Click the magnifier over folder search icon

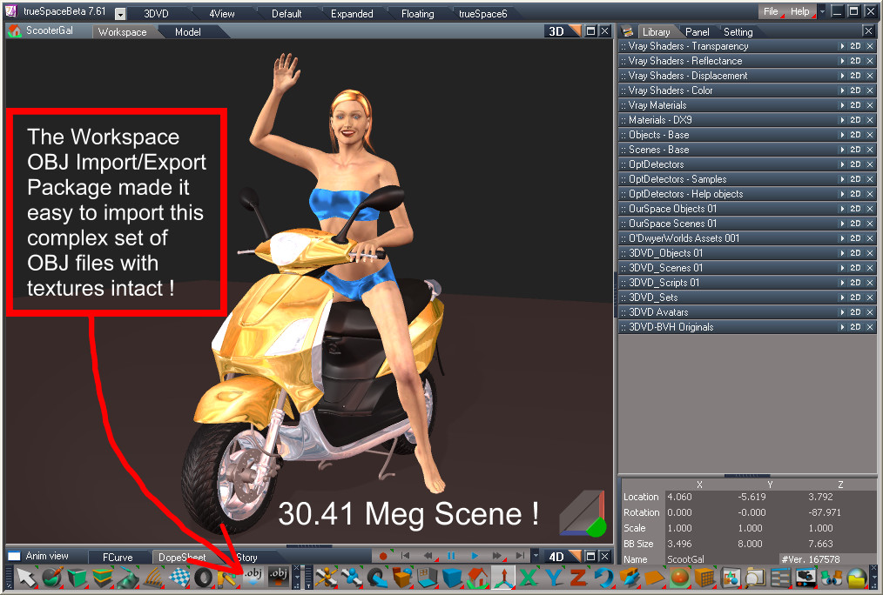tap(755, 577)
